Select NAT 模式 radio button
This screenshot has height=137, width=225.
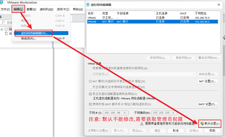[90, 81]
